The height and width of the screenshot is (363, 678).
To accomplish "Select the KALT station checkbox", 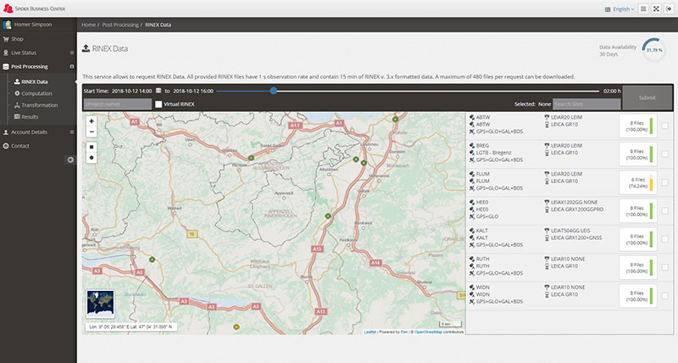I will (664, 239).
